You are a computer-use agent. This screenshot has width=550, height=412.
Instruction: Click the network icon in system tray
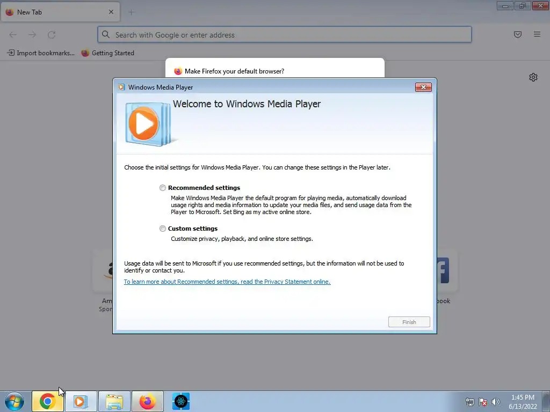coord(469,402)
